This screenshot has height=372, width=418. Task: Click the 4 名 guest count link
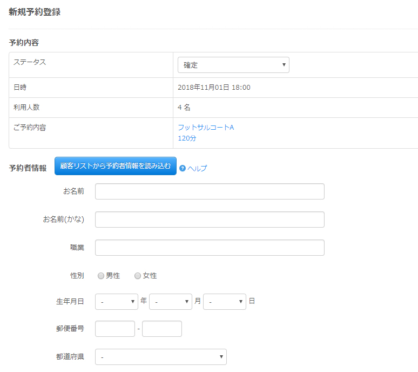184,108
